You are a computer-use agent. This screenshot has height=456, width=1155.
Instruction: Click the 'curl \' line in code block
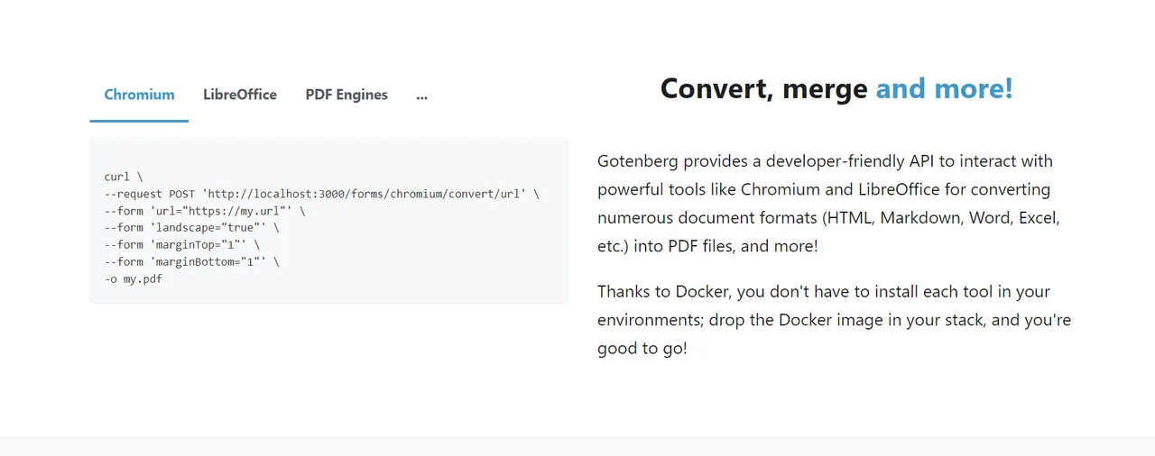pyautogui.click(x=124, y=177)
